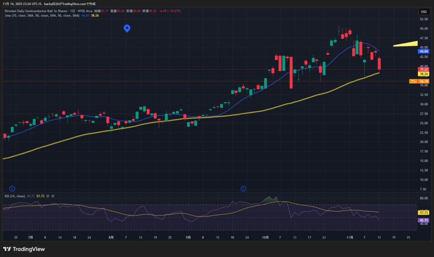Click the first hidden-value symbol after RSI values
Screen dimensions: 434x257
pyautogui.click(x=48, y=196)
